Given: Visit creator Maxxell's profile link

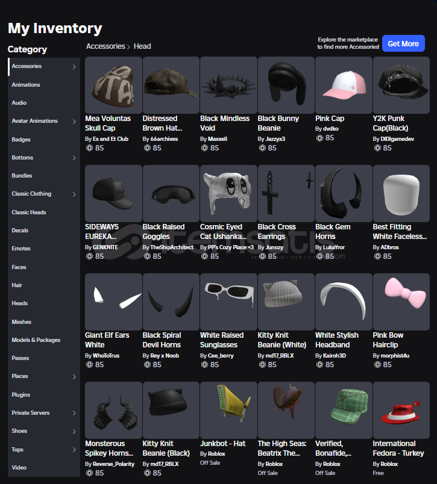Looking at the screenshot, I should [x=218, y=139].
